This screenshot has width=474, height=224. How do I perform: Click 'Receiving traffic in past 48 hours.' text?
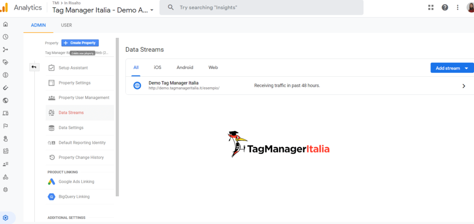click(x=287, y=85)
